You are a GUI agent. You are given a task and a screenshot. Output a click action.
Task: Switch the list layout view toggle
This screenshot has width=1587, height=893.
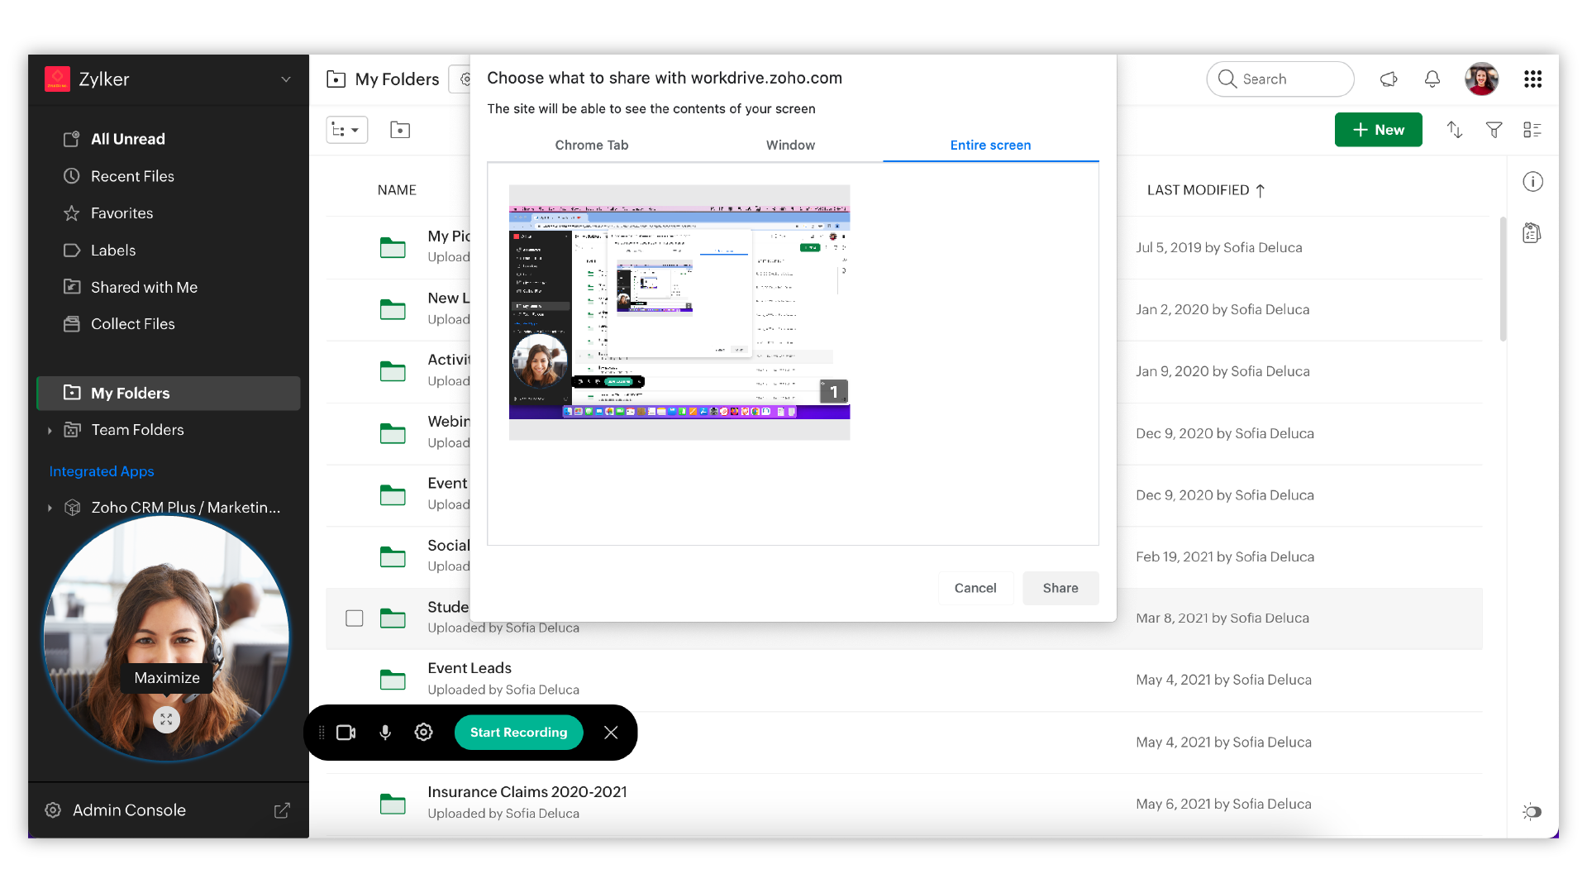[x=1532, y=130]
